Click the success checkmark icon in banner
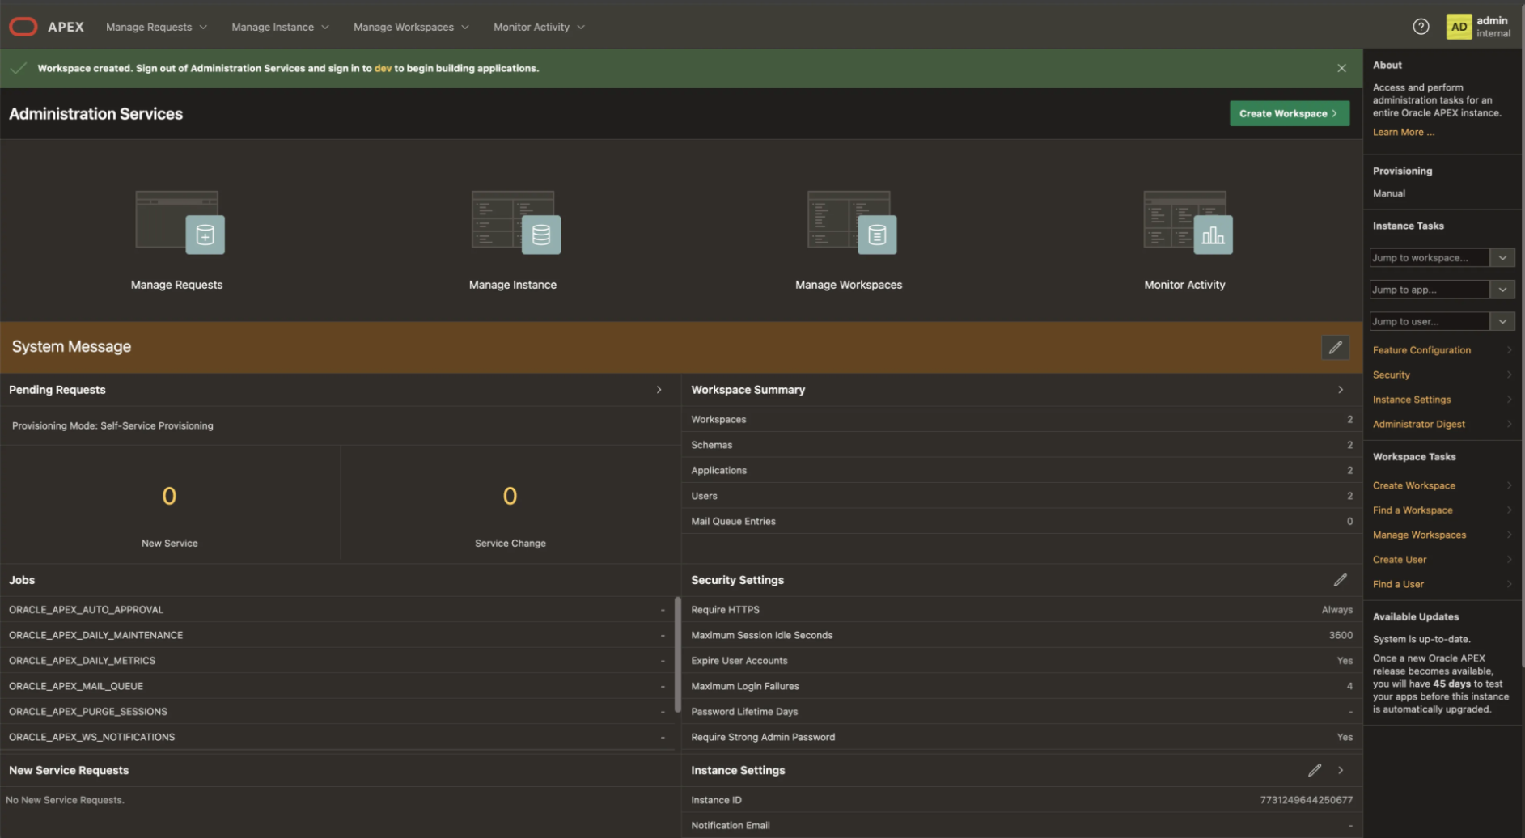This screenshot has height=838, width=1525. point(18,68)
